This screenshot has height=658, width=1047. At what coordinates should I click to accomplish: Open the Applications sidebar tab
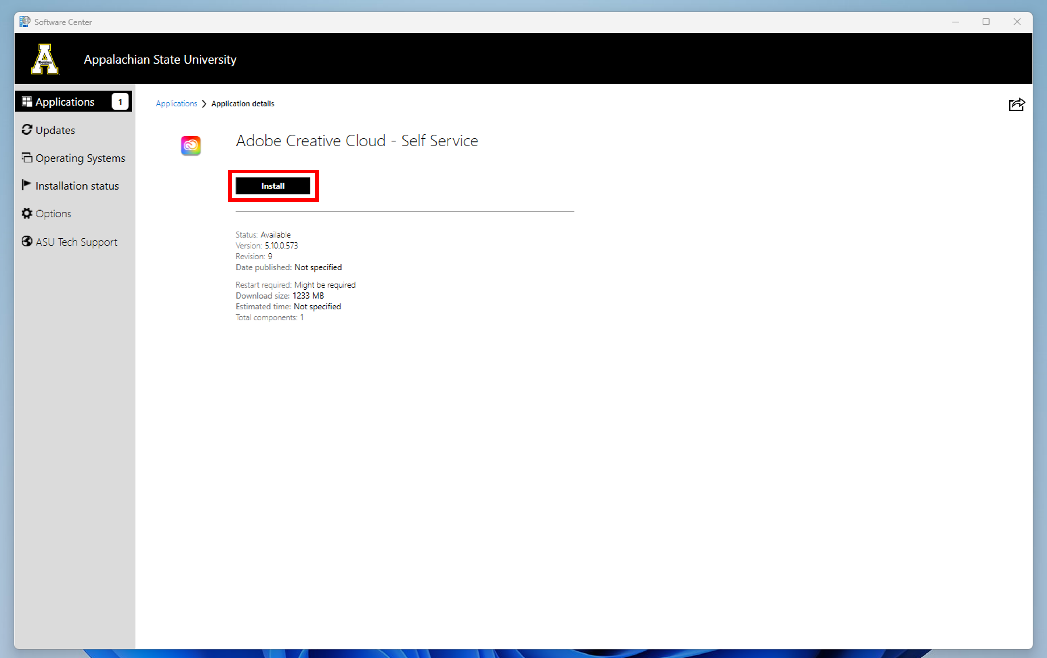73,102
